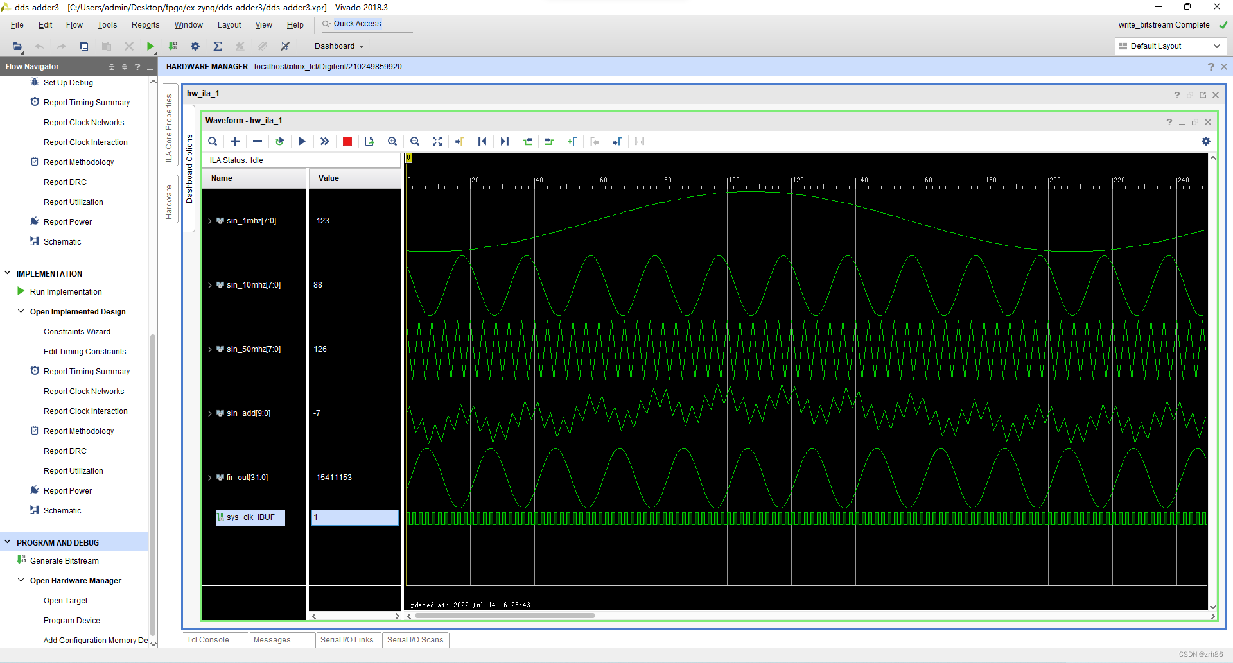Image resolution: width=1233 pixels, height=663 pixels.
Task: Click the Sigma reports icon in main toolbar
Action: pyautogui.click(x=218, y=46)
